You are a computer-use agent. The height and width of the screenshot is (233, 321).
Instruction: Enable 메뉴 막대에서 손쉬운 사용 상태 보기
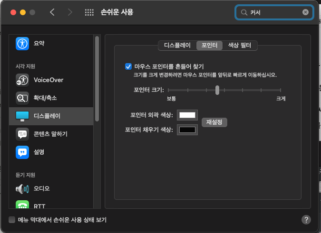tap(12, 220)
